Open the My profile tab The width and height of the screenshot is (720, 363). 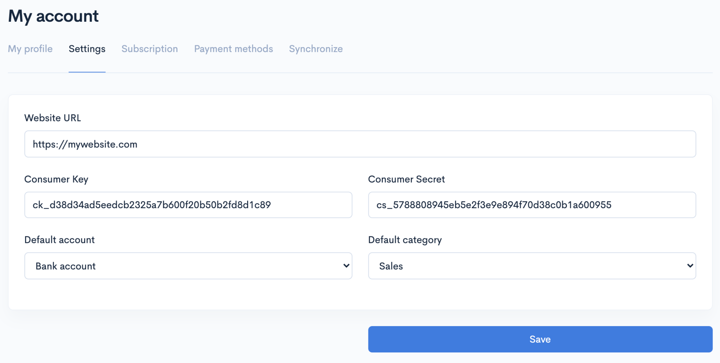click(30, 49)
